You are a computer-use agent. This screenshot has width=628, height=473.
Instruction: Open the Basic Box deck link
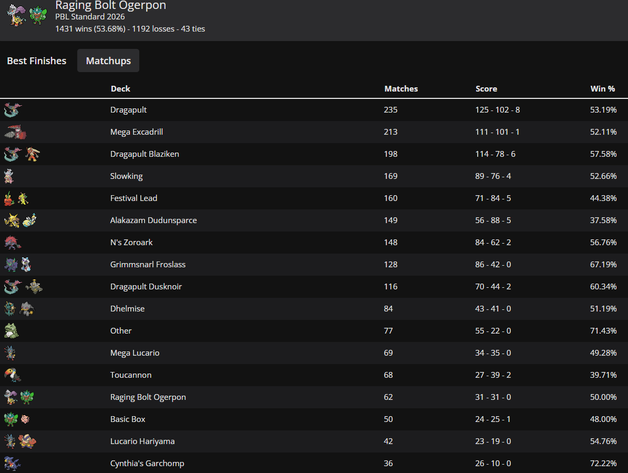pyautogui.click(x=127, y=419)
